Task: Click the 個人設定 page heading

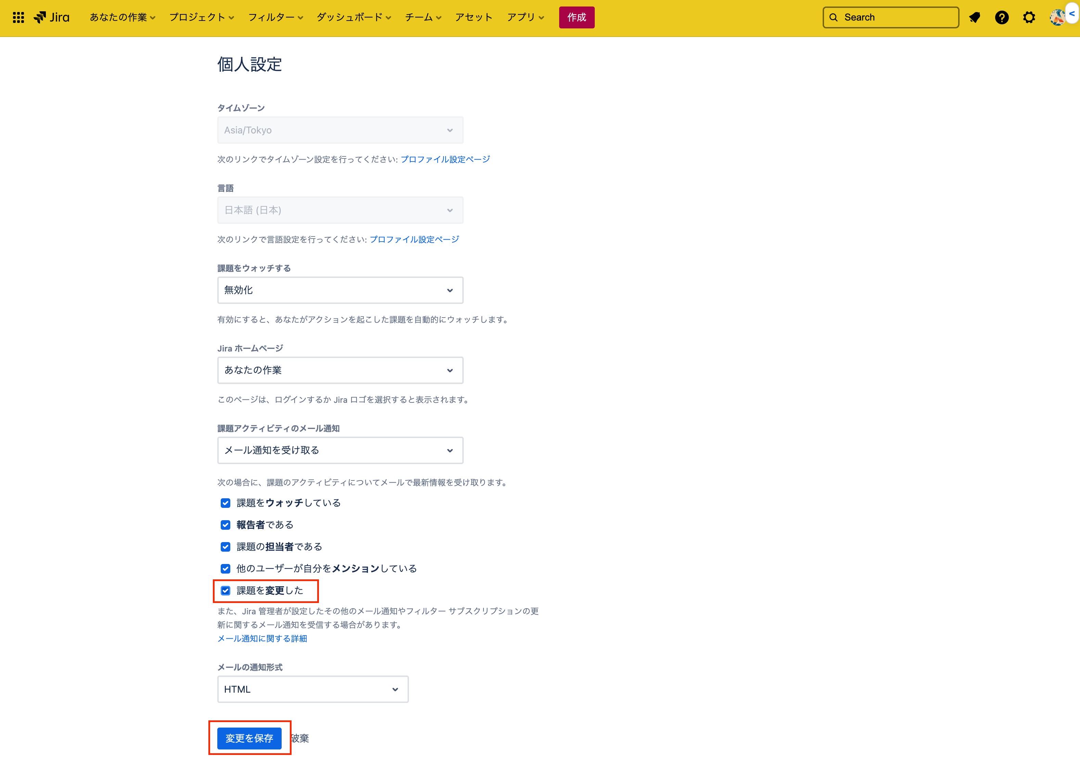Action: [x=249, y=64]
